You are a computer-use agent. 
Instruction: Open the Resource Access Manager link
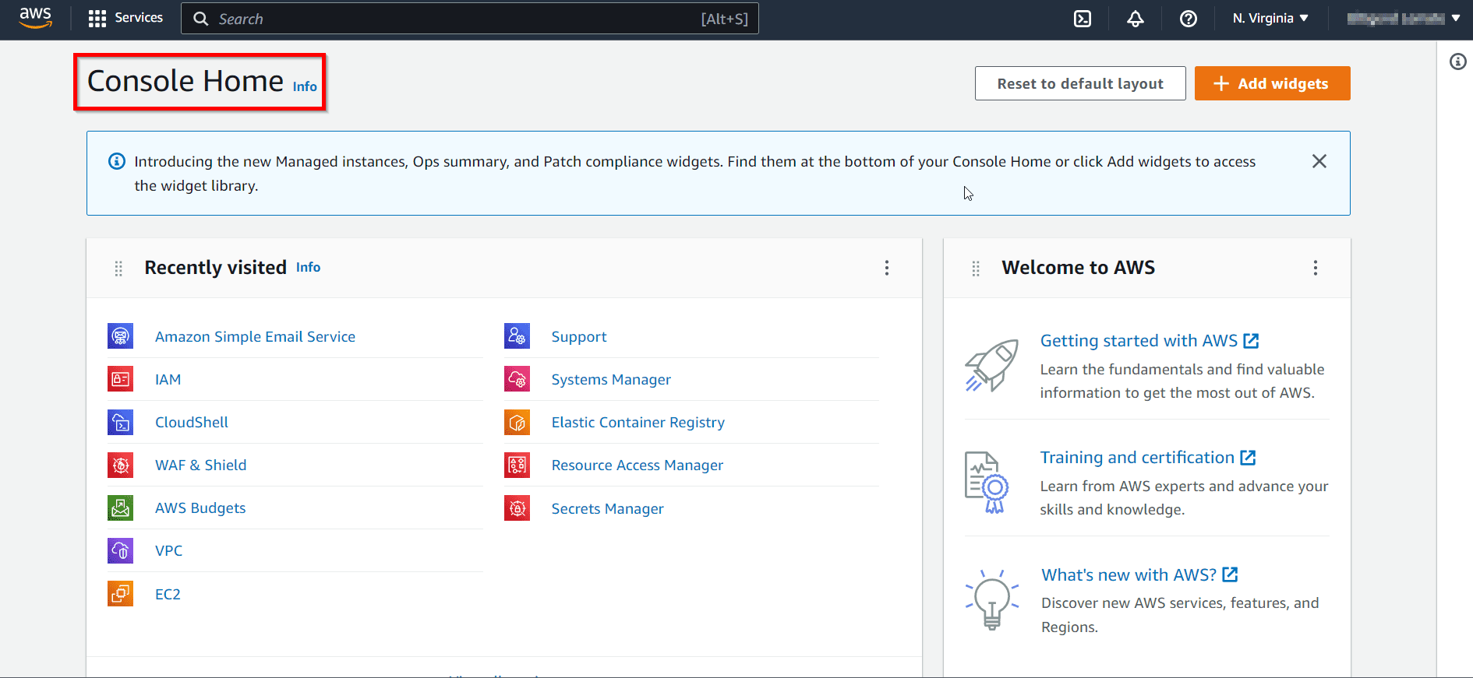638,465
